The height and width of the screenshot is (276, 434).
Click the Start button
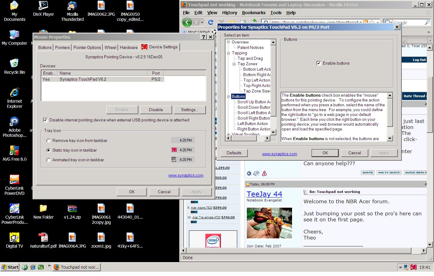tap(10, 267)
